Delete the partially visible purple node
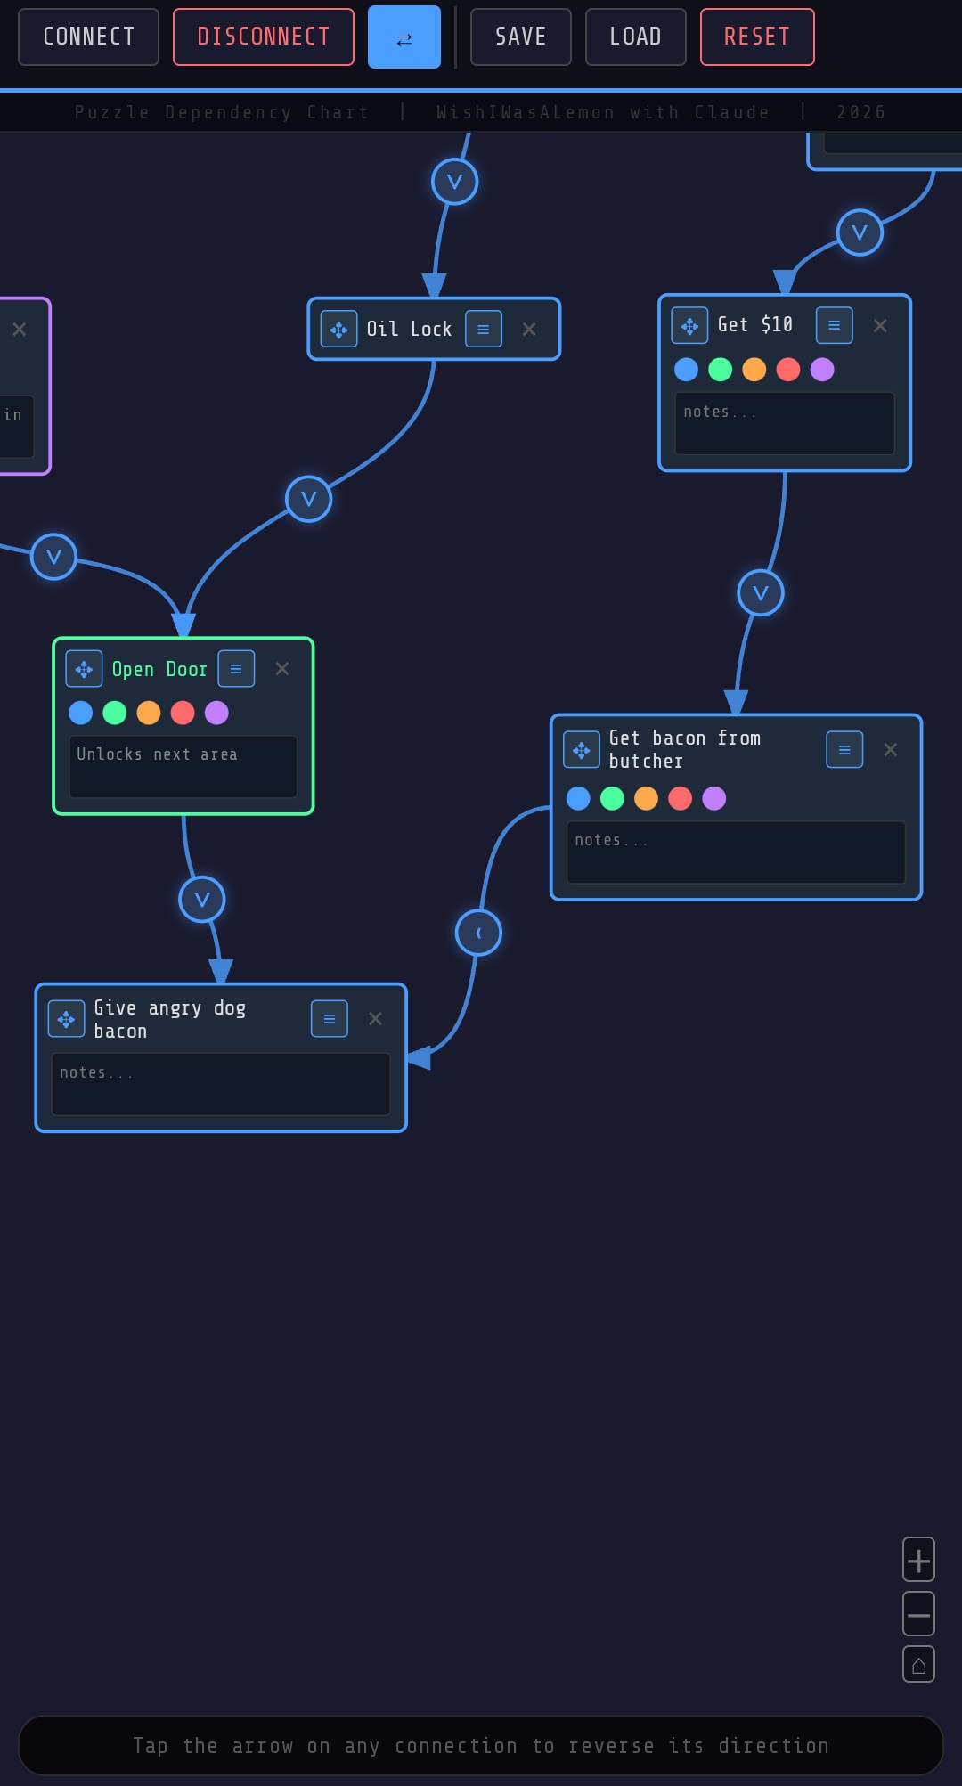Image resolution: width=962 pixels, height=1786 pixels. [x=20, y=330]
